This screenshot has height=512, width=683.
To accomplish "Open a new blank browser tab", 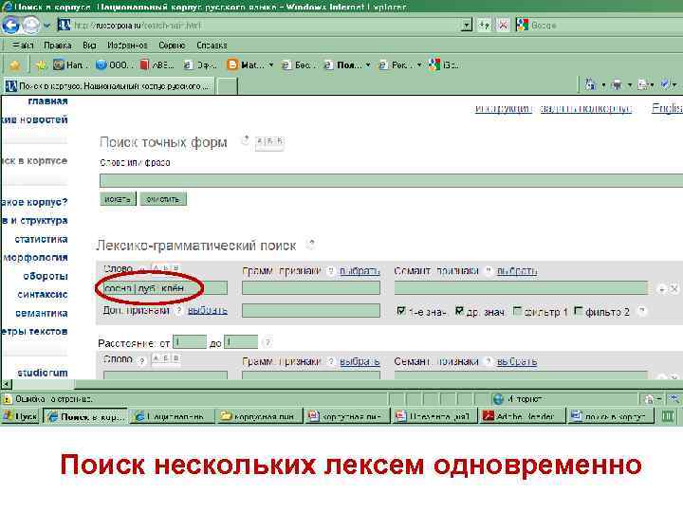I will pyautogui.click(x=227, y=85).
